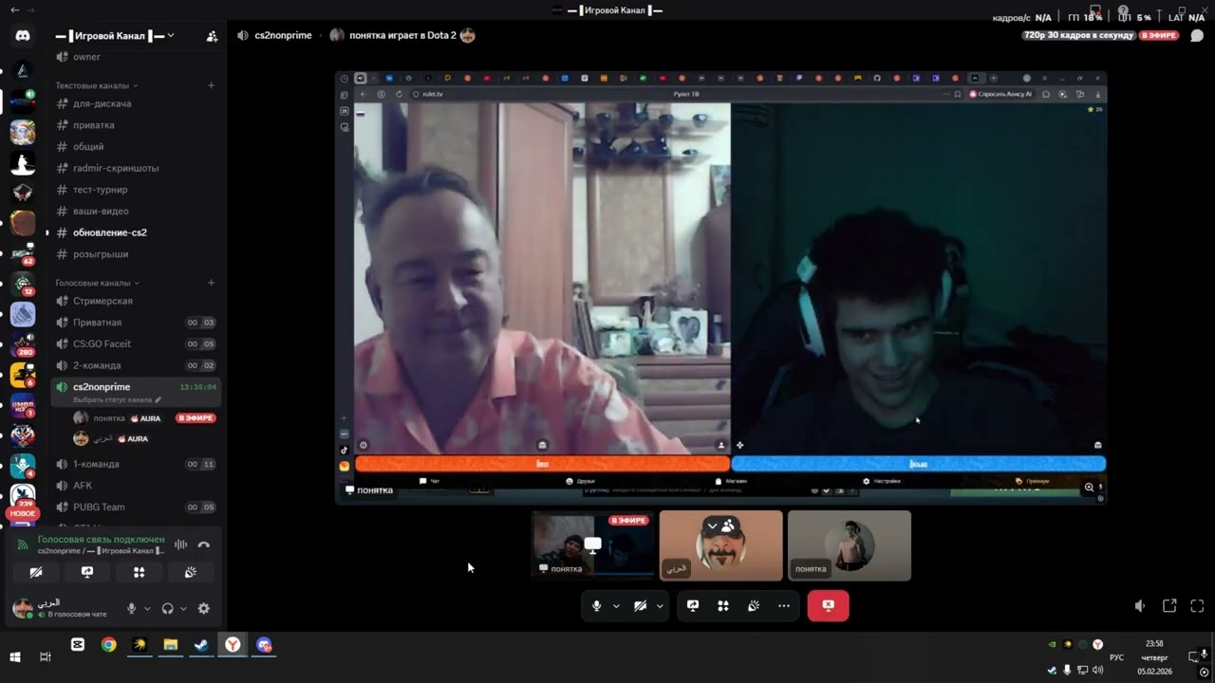Open more options three dots in call bar
The height and width of the screenshot is (683, 1215).
(784, 606)
